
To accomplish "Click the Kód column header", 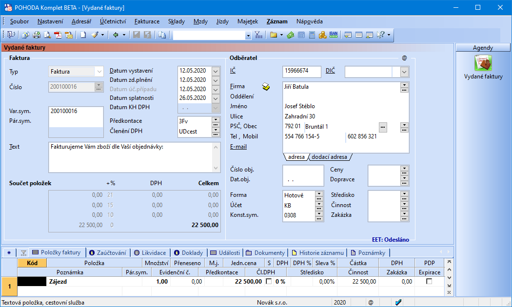I will click(32, 263).
